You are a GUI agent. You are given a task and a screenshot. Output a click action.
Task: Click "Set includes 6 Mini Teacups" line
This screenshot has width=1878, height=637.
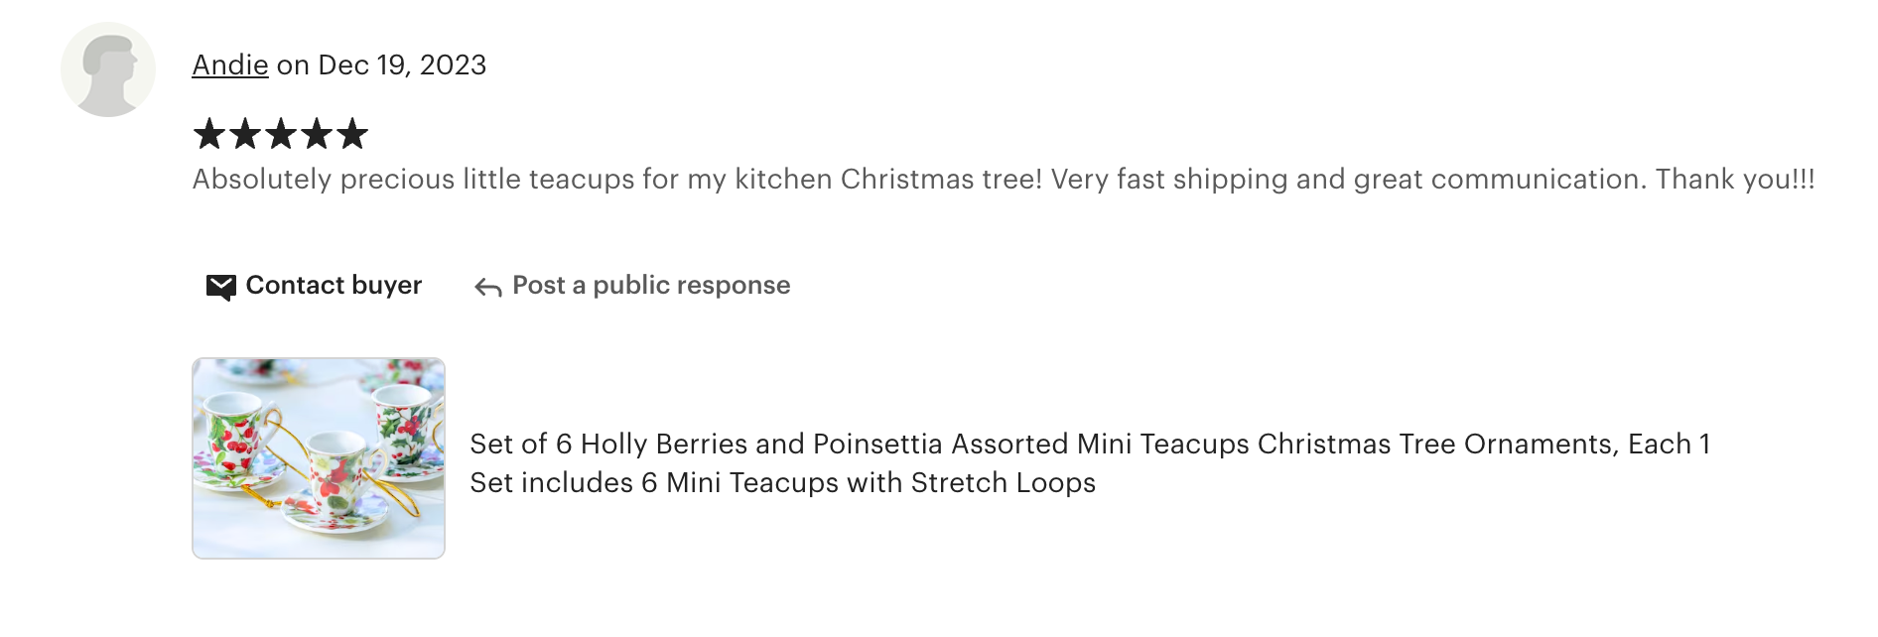[x=782, y=483]
